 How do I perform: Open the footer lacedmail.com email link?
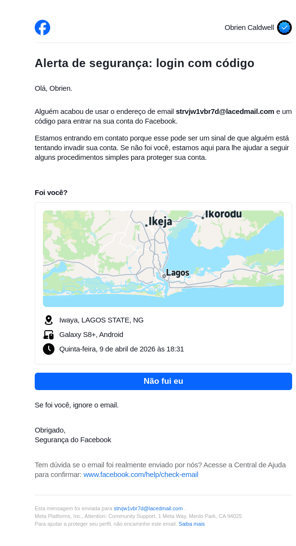click(x=148, y=508)
